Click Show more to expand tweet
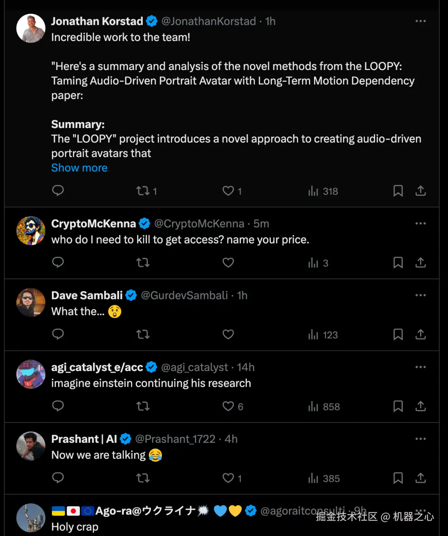 (x=79, y=168)
